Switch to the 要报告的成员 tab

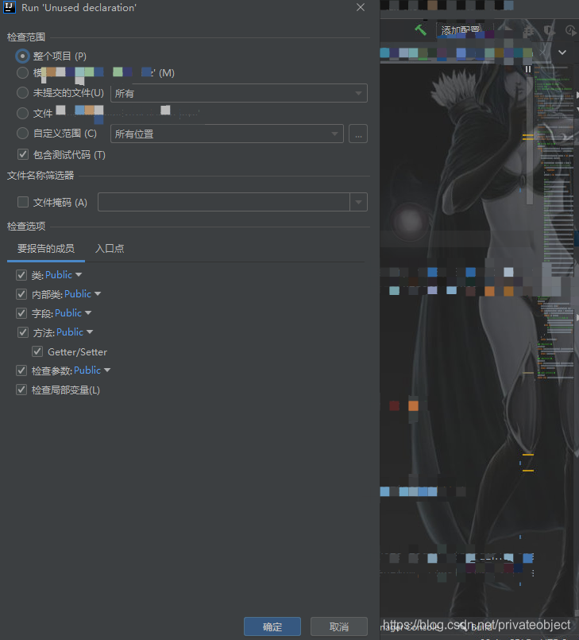pyautogui.click(x=45, y=249)
